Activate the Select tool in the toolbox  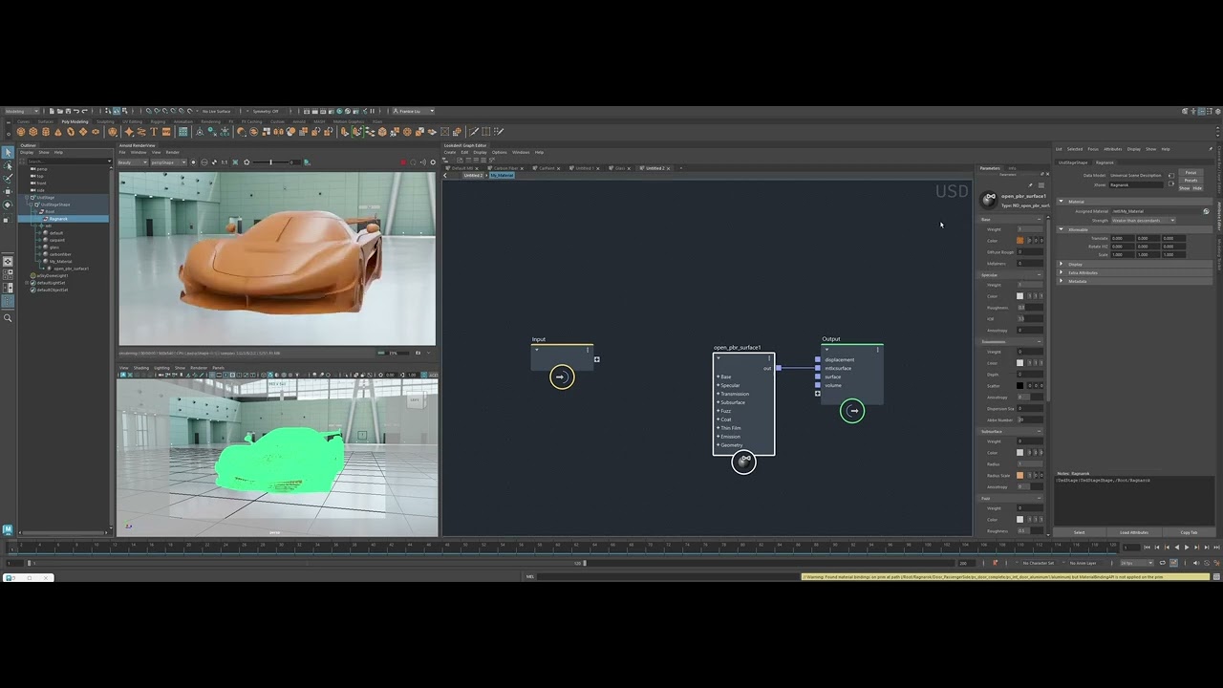(x=8, y=153)
